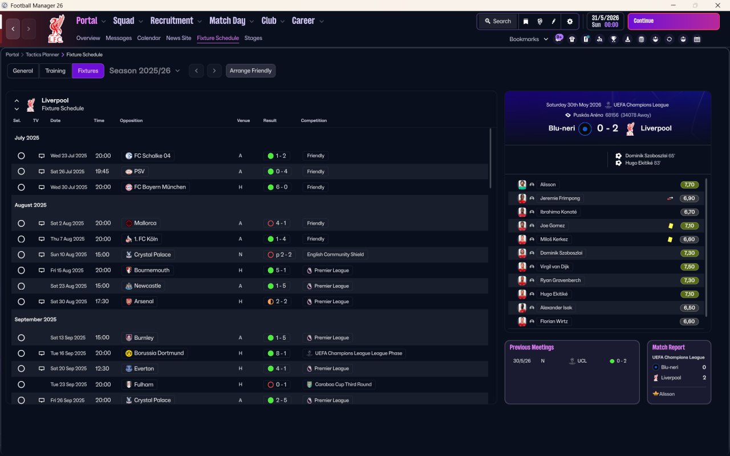Click the 31/5/2026 date display

tap(605, 21)
